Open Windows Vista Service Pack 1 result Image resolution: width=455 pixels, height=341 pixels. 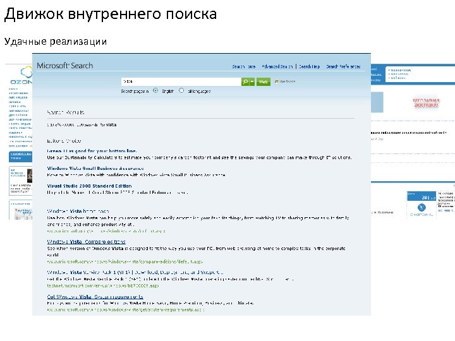pyautogui.click(x=135, y=272)
